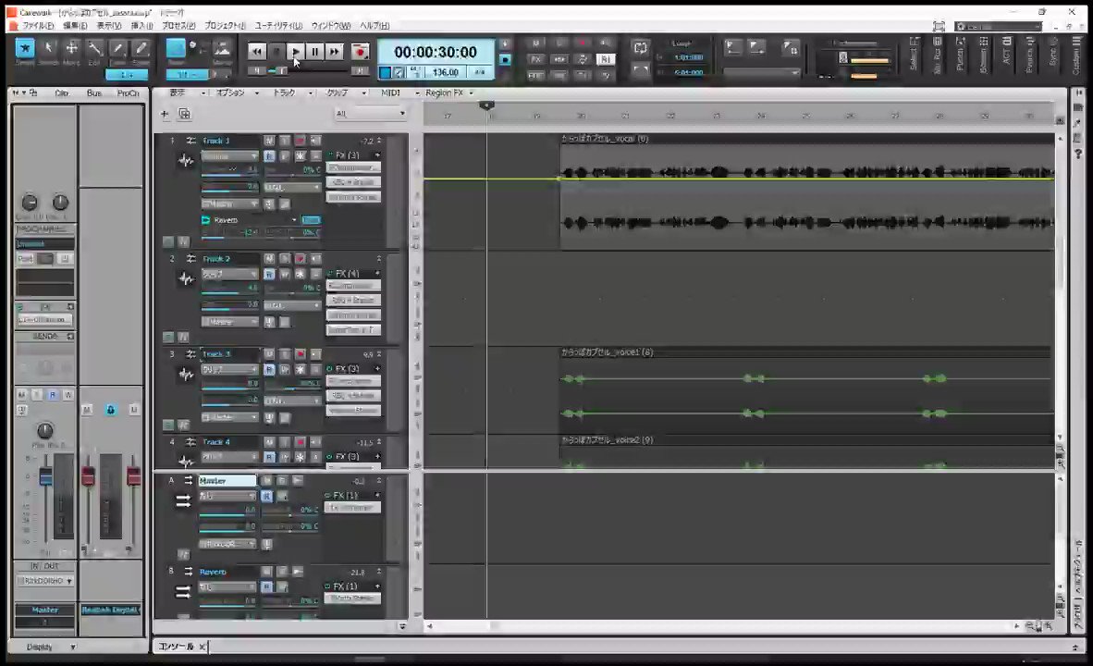The height and width of the screenshot is (666, 1093).
Task: Mute Track 1
Action: coord(269,141)
